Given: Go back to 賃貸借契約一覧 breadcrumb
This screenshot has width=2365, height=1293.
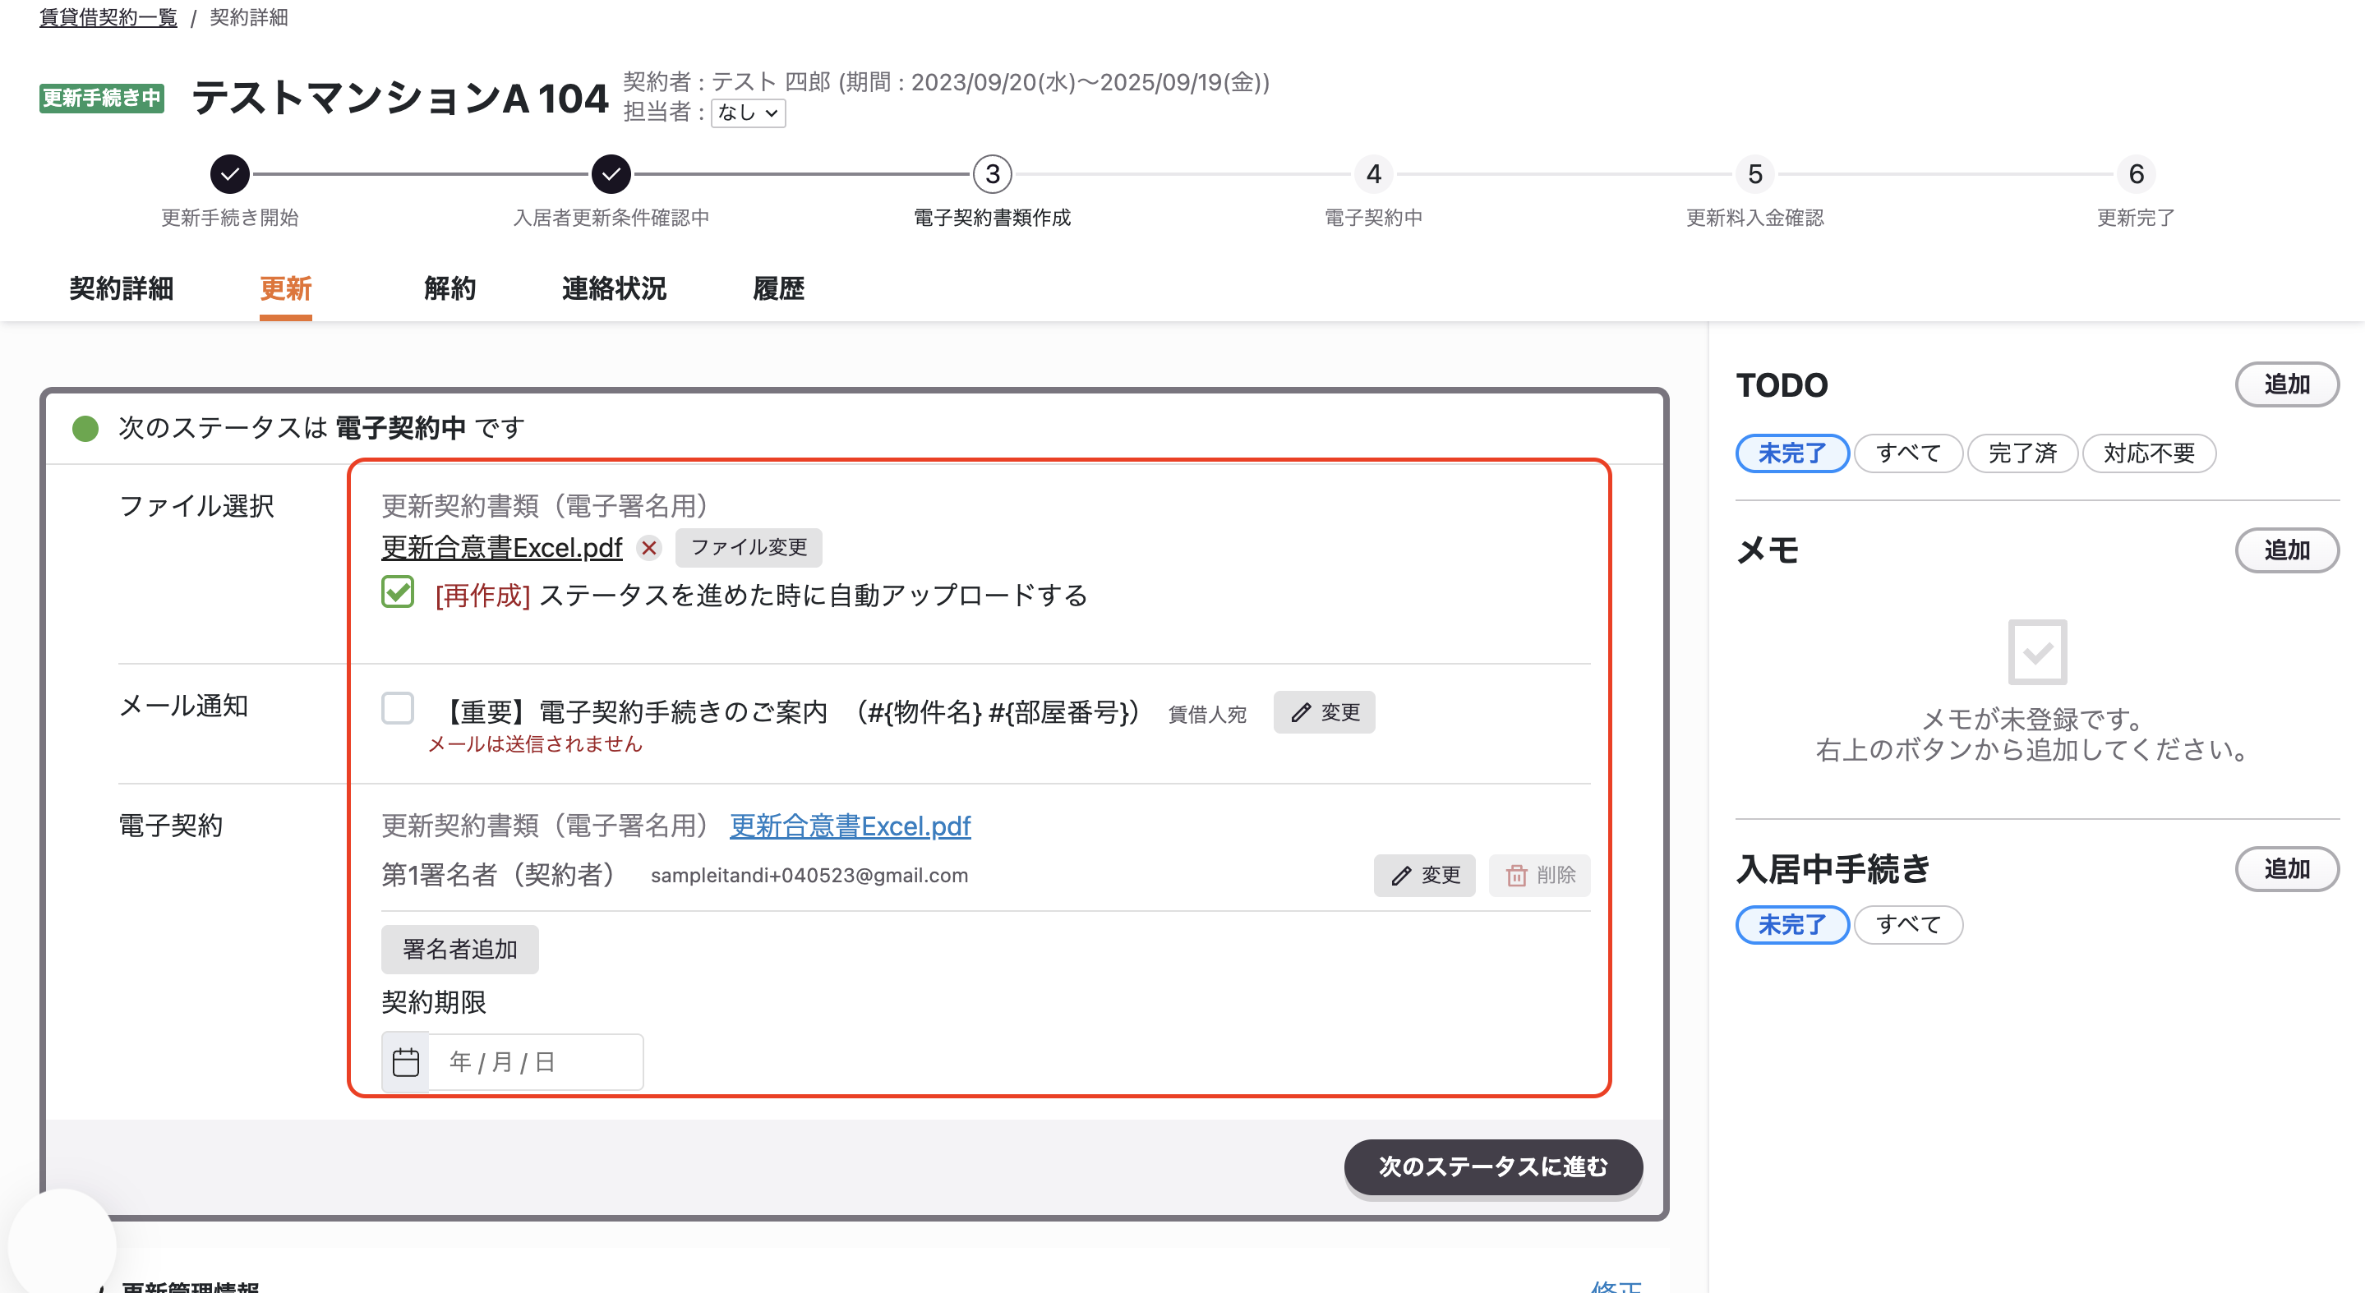Looking at the screenshot, I should coord(108,17).
